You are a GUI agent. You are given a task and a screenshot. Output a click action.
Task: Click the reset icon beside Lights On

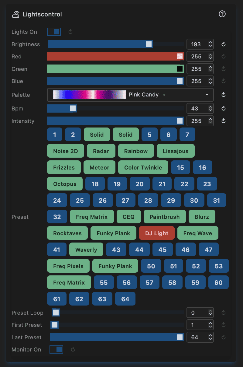pyautogui.click(x=70, y=32)
